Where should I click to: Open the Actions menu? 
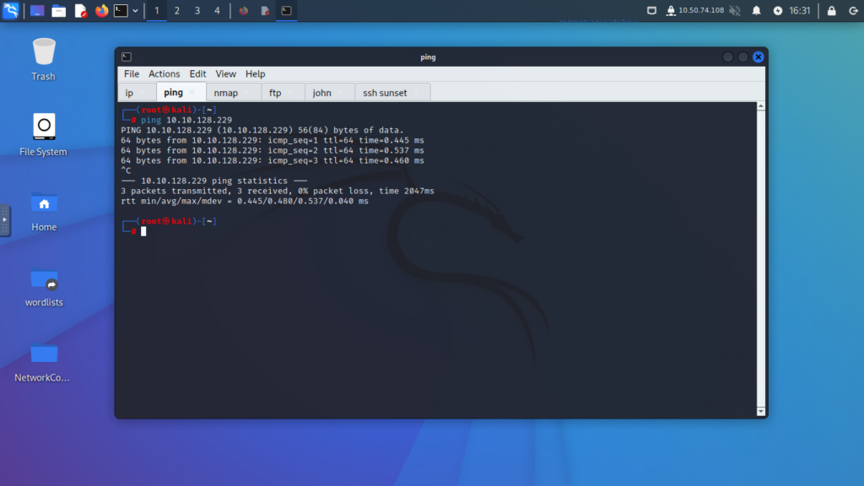[x=165, y=74]
